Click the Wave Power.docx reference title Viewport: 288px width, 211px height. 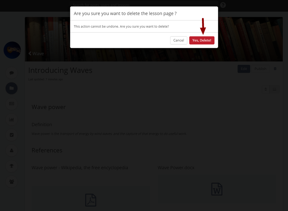click(176, 168)
